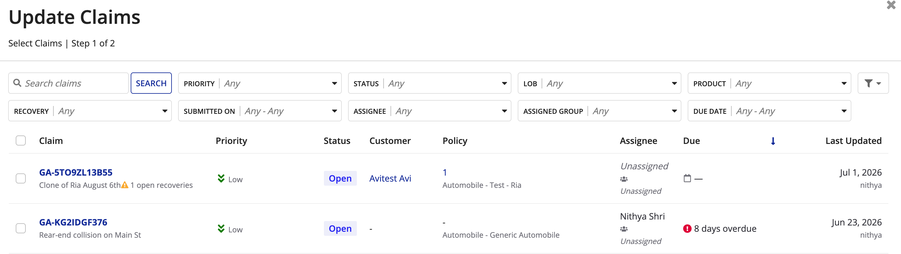Select the checkbox for claim GA-5TO9ZL13B55
The height and width of the screenshot is (254, 901).
coord(21,178)
